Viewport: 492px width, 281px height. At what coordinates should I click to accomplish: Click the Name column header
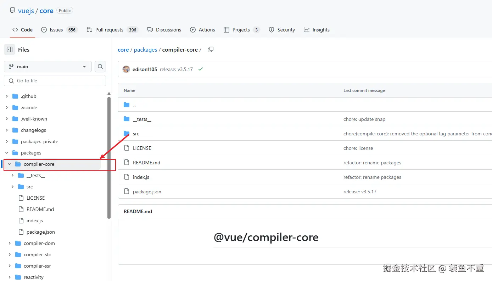click(x=129, y=90)
